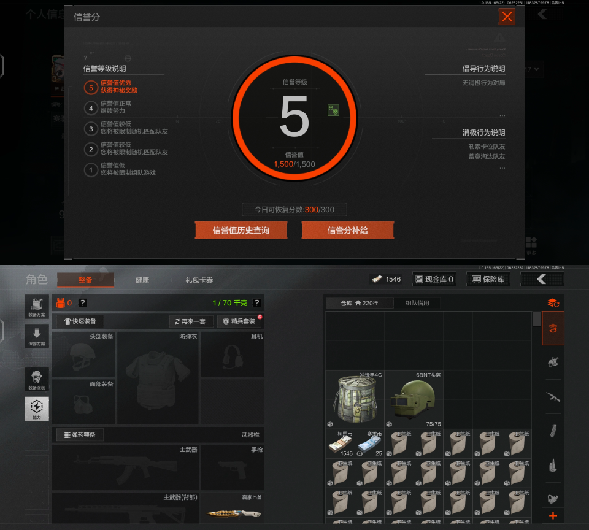Image resolution: width=589 pixels, height=530 pixels.
Task: Select reputation level 2 circle entry
Action: pyautogui.click(x=91, y=150)
